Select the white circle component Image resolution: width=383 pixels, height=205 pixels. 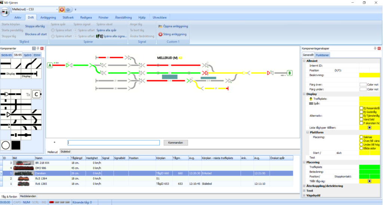point(6,145)
